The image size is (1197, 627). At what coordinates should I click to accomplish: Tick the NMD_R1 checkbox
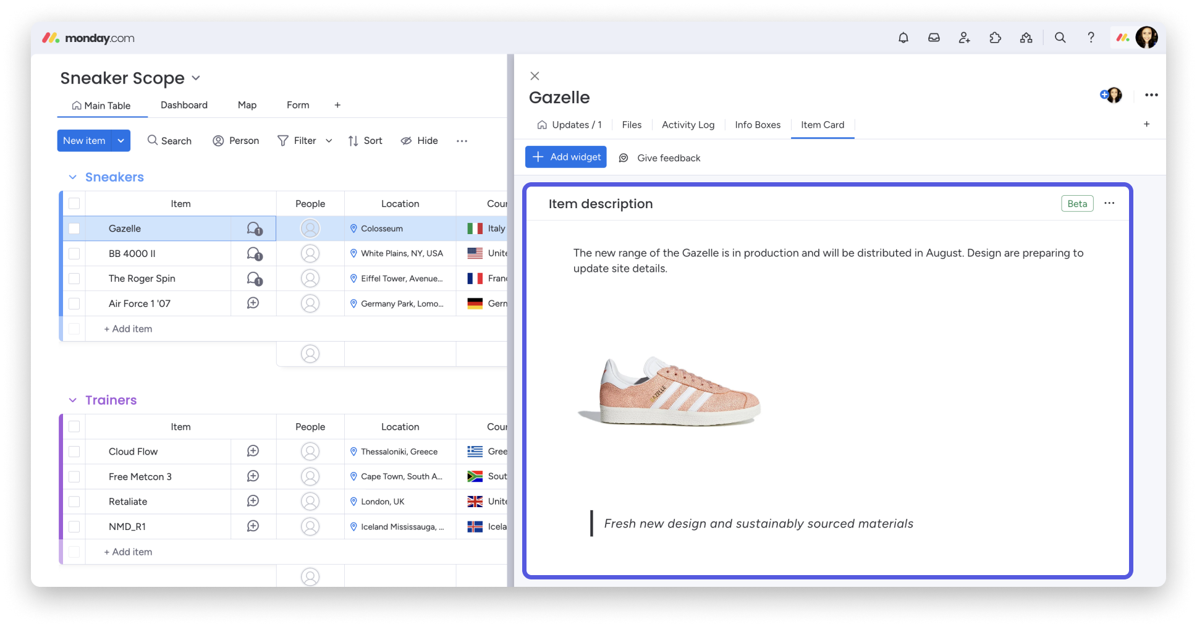[74, 526]
